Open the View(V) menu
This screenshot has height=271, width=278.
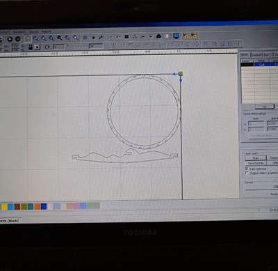pos(34,31)
